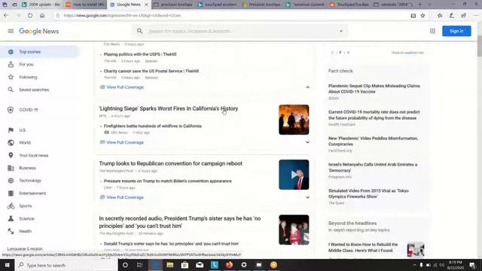Open the browser Settings and more menu

point(476,15)
